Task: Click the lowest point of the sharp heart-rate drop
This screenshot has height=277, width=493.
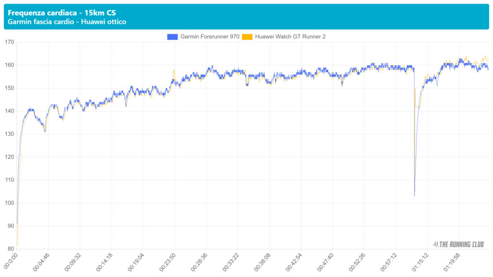Action: (415, 196)
